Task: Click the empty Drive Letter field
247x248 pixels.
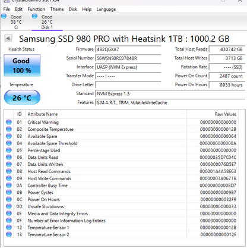Action: pos(128,85)
